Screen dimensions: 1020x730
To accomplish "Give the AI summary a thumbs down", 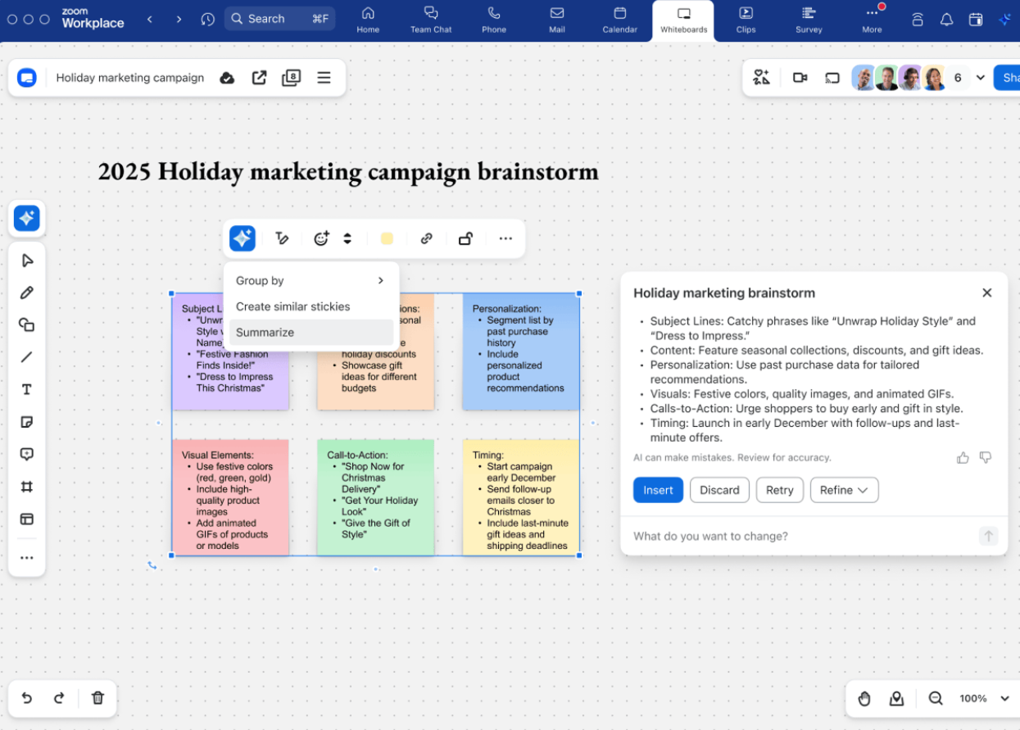I will click(x=986, y=457).
